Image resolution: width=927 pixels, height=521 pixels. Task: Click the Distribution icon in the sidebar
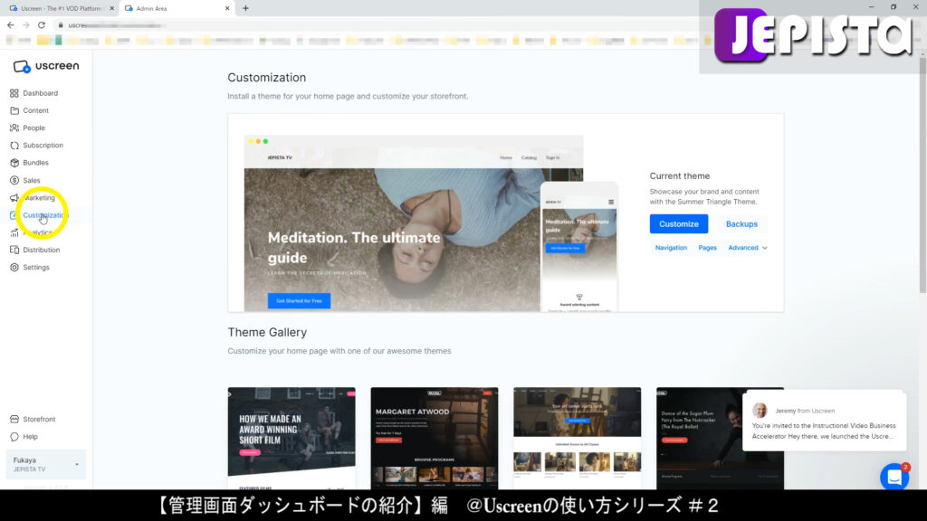click(14, 250)
